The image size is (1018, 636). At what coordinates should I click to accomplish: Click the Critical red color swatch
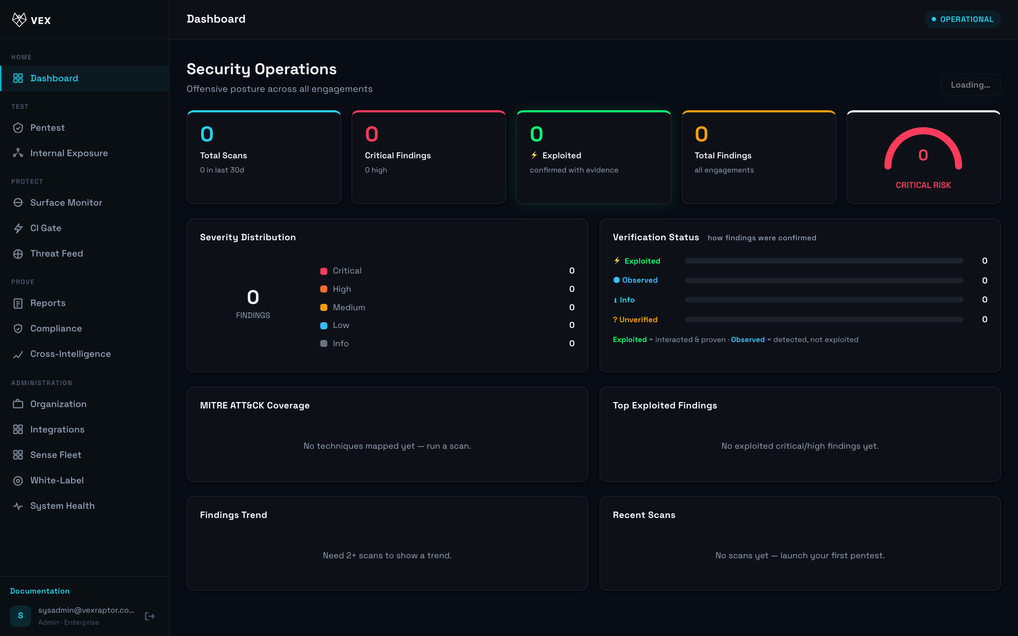tap(323, 271)
